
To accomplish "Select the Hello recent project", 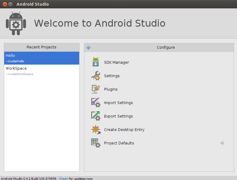I will 42,58.
